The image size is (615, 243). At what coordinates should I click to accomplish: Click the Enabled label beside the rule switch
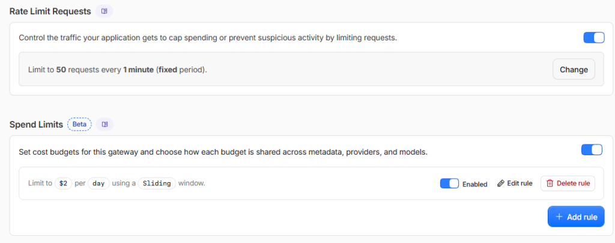point(474,184)
